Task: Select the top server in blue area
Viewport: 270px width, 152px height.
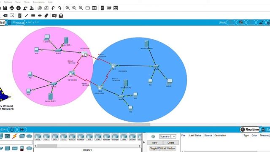Action: 146,43
